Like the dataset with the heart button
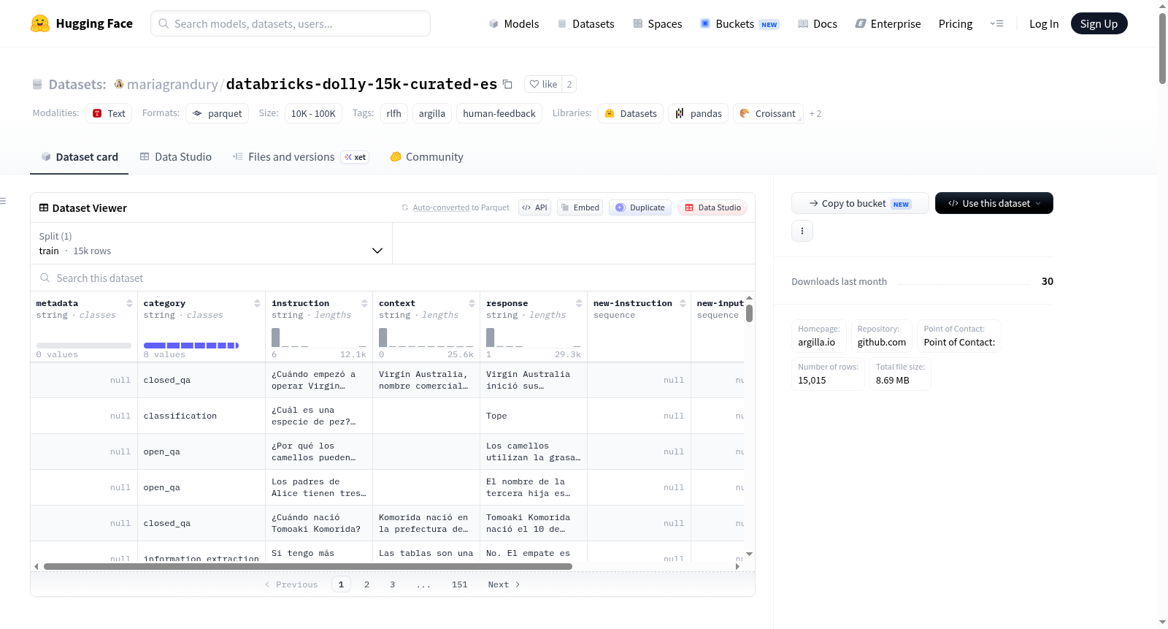 [543, 84]
